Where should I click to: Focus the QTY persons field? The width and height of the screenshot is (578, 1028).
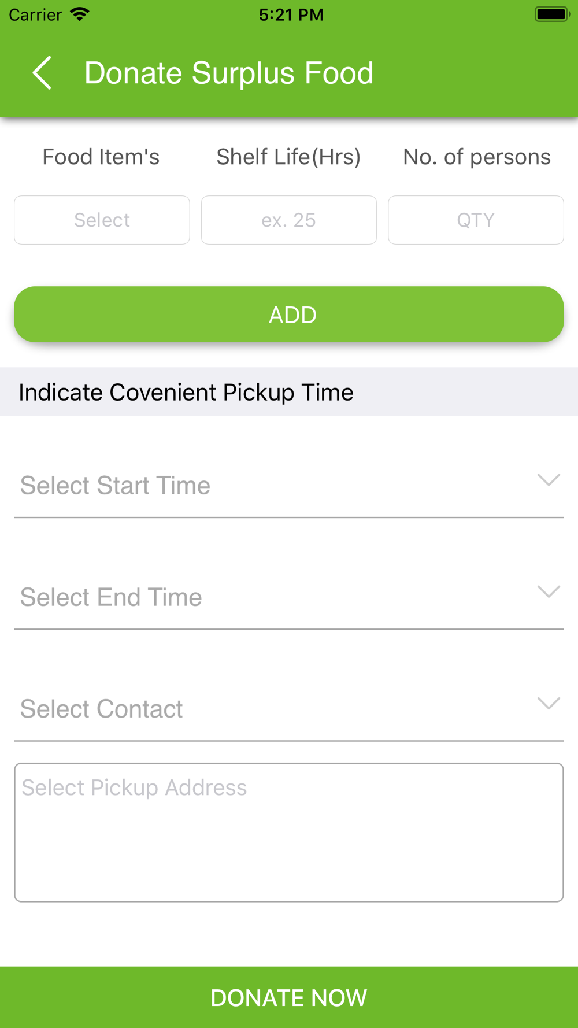click(x=476, y=220)
